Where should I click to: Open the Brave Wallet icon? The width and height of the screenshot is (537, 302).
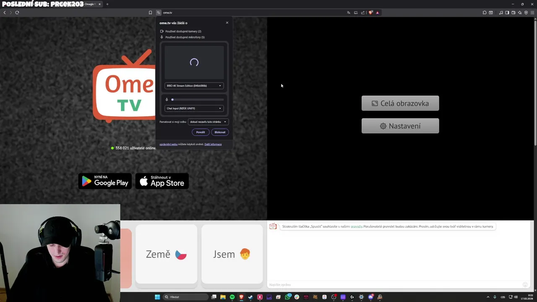(514, 13)
